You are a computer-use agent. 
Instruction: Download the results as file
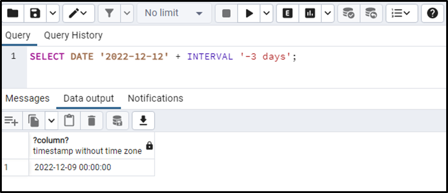[143, 121]
